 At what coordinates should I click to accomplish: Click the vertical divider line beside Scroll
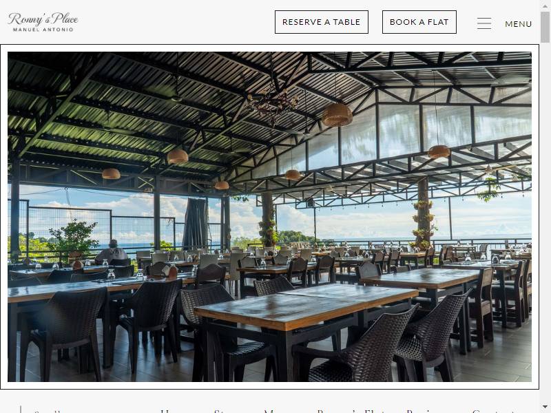(21, 410)
